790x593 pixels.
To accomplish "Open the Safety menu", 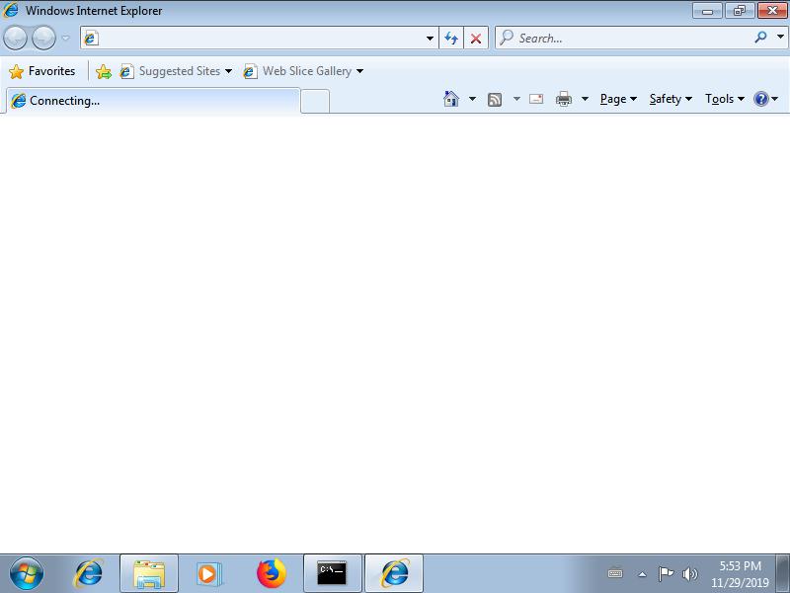I will (x=671, y=99).
